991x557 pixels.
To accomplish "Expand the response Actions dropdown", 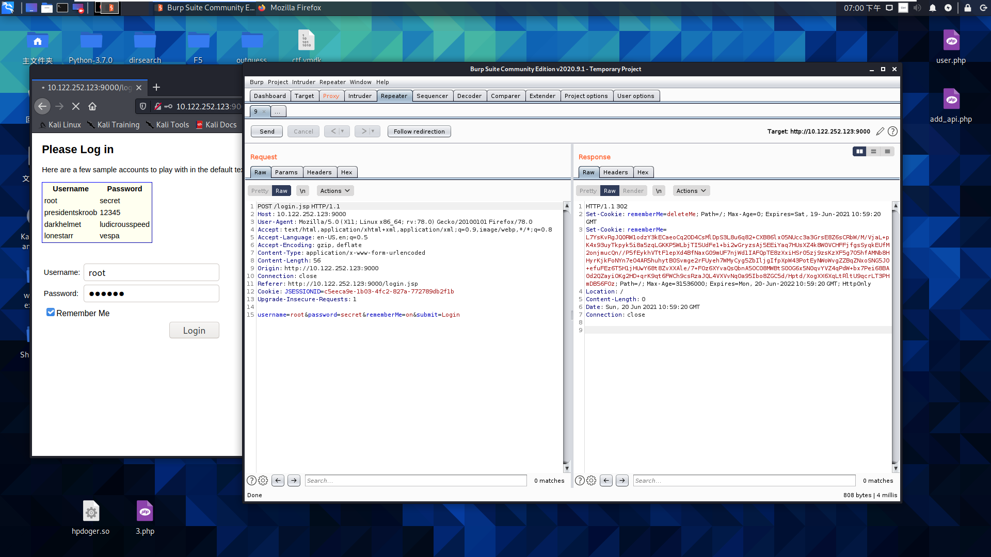I will [x=691, y=191].
